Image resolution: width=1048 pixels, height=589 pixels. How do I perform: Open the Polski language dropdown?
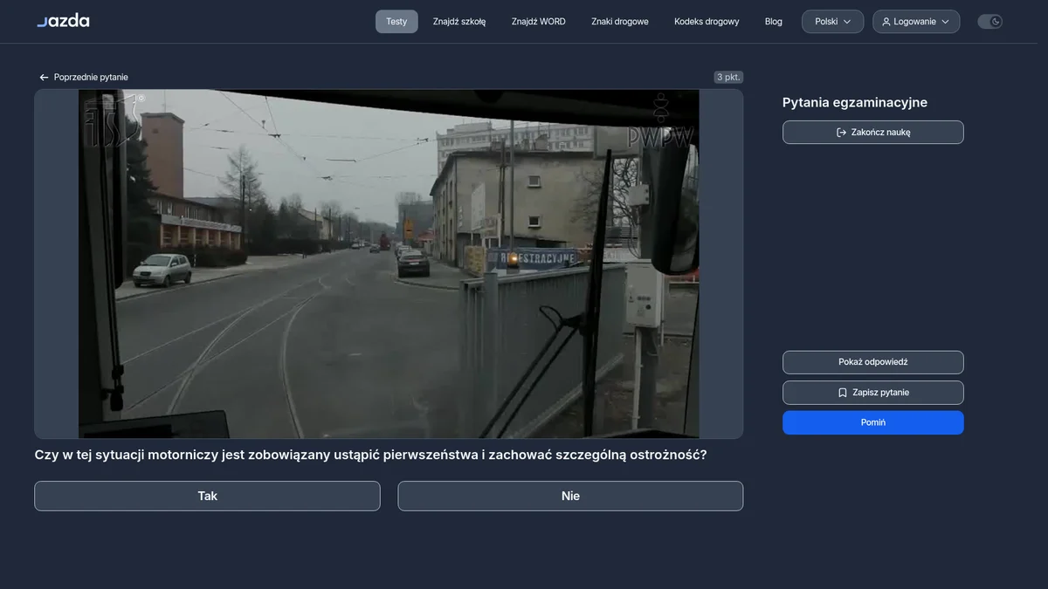tap(832, 22)
